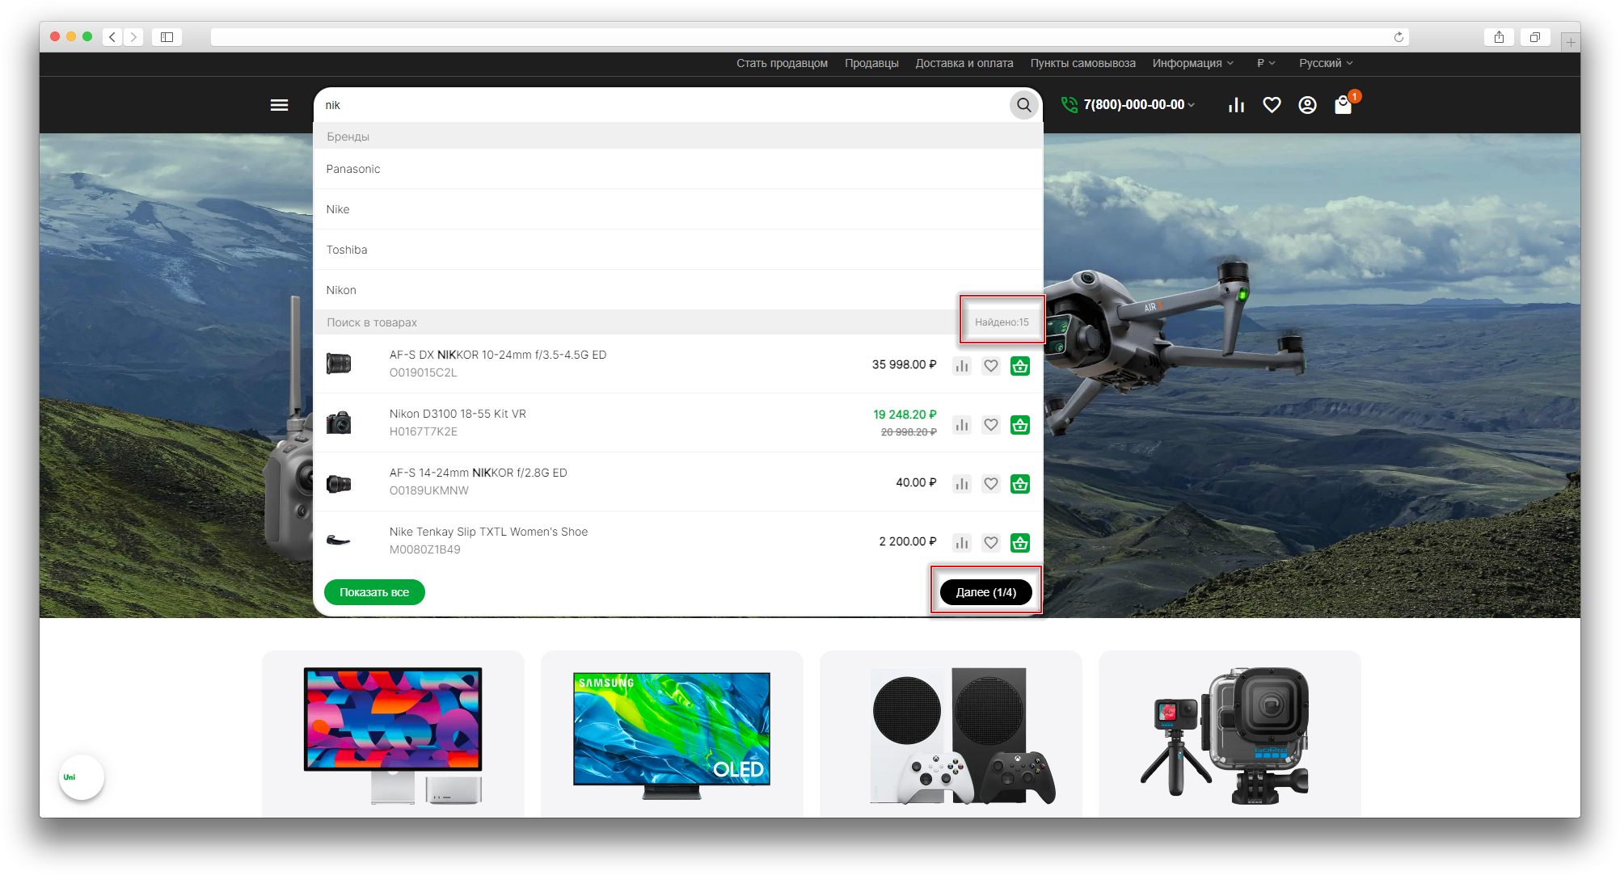Add Nike Tenkay shoe to cart
Screen dimensions: 1620x875
click(1020, 543)
